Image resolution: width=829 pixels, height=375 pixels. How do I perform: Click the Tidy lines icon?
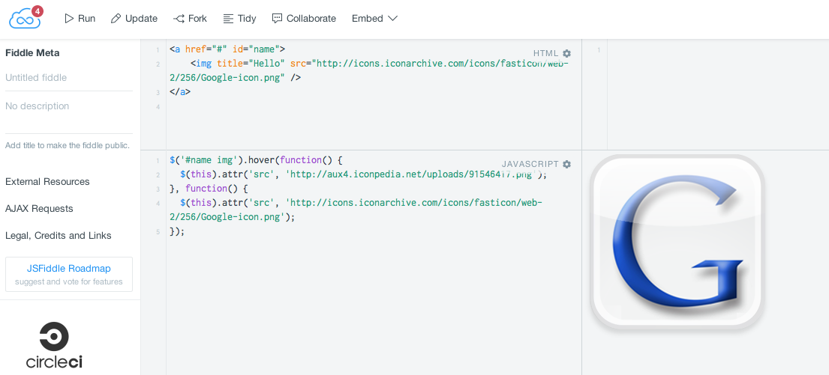coord(228,19)
